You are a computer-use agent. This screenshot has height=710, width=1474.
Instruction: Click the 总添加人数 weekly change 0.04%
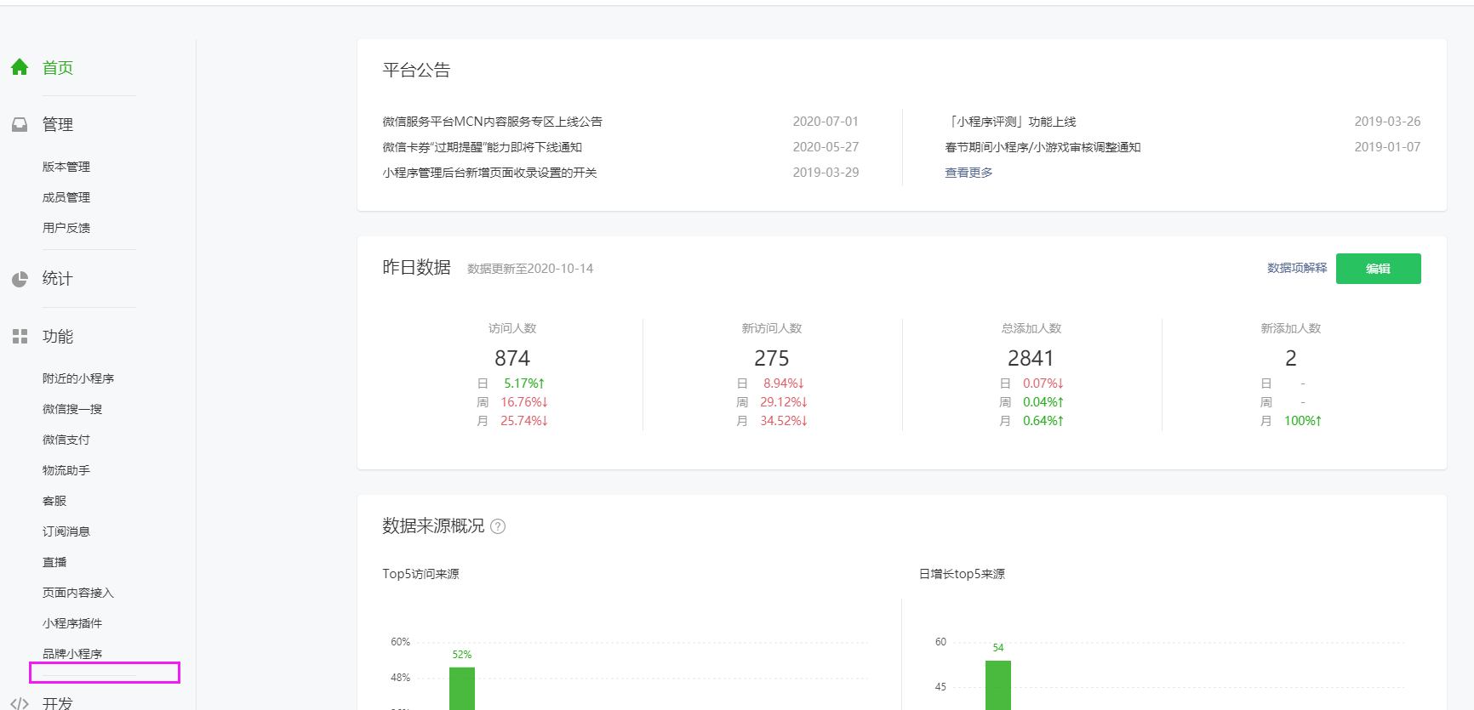click(1043, 402)
